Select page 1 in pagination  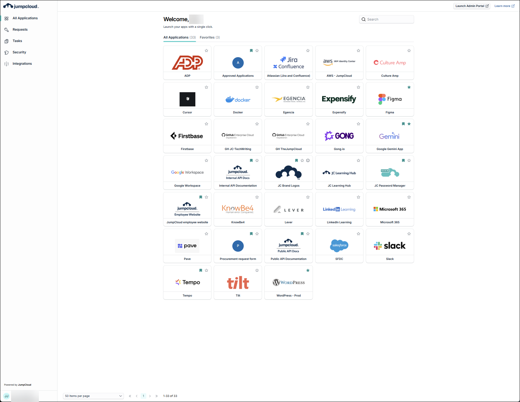pyautogui.click(x=143, y=396)
